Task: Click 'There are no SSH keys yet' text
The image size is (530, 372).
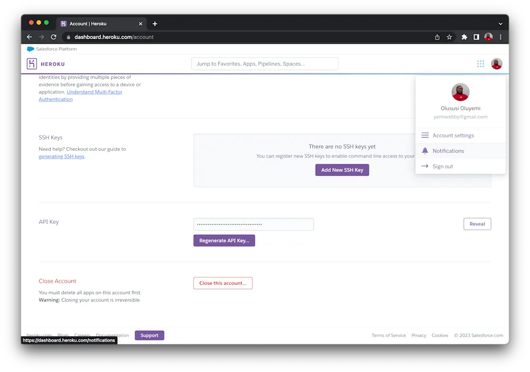Action: coord(342,147)
